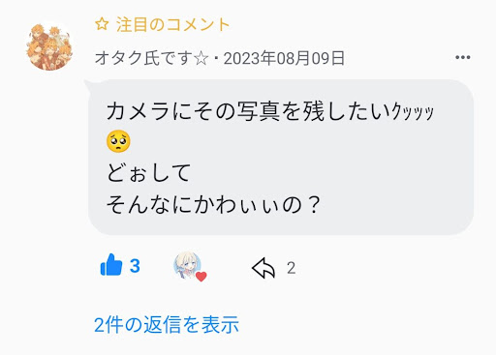Screen dimensions: 496x355
Task: Click the like count number 3
Action: pyautogui.click(x=135, y=266)
